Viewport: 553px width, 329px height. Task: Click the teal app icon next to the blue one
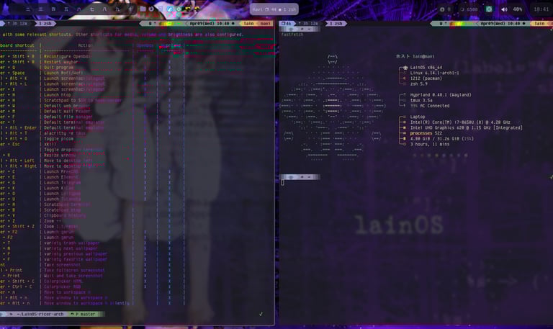[179, 9]
